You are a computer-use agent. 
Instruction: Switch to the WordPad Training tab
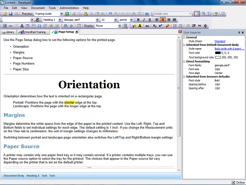(33, 32)
